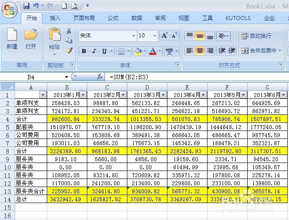Click the phonetic guide wén button
Image resolution: width=289 pixels, height=220 pixels.
coord(169,51)
